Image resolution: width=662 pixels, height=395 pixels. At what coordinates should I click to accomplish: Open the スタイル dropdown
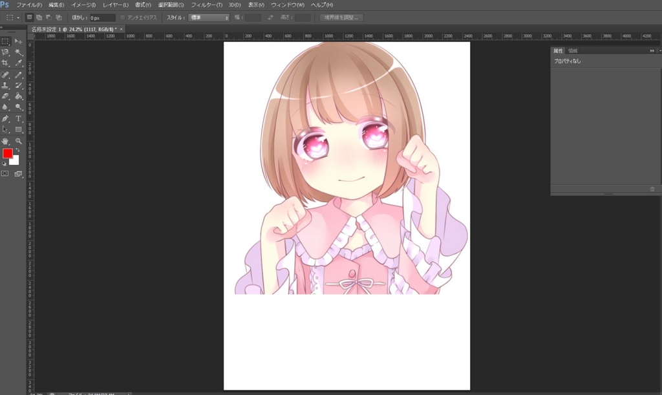[x=209, y=17]
